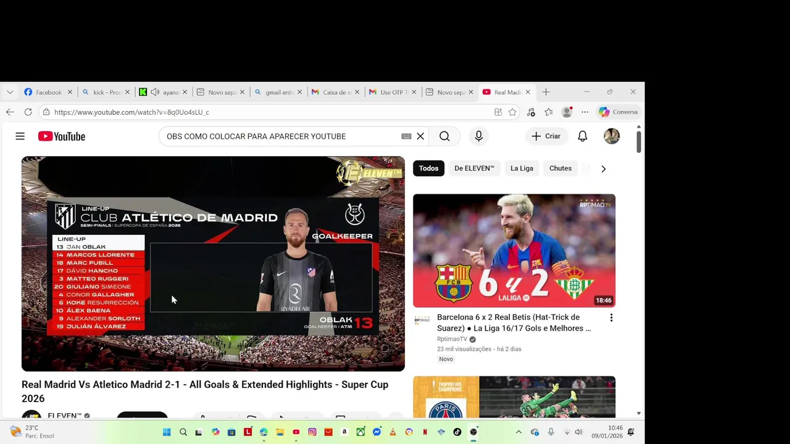
Task: Open the YouTube hamburger guide menu
Action: click(20, 136)
